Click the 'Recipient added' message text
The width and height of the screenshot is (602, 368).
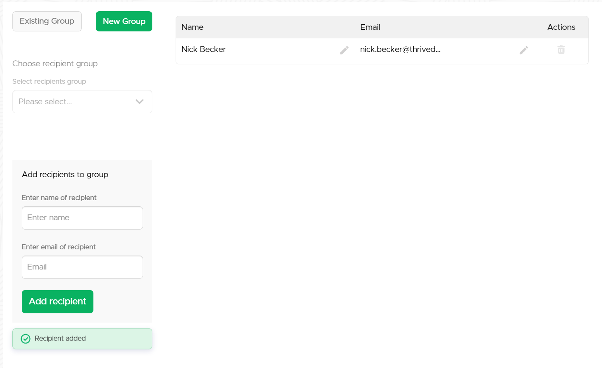tap(60, 339)
